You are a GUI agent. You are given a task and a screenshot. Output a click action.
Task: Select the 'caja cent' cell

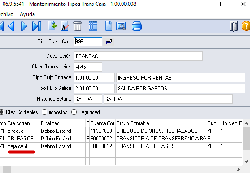[x=23, y=146]
